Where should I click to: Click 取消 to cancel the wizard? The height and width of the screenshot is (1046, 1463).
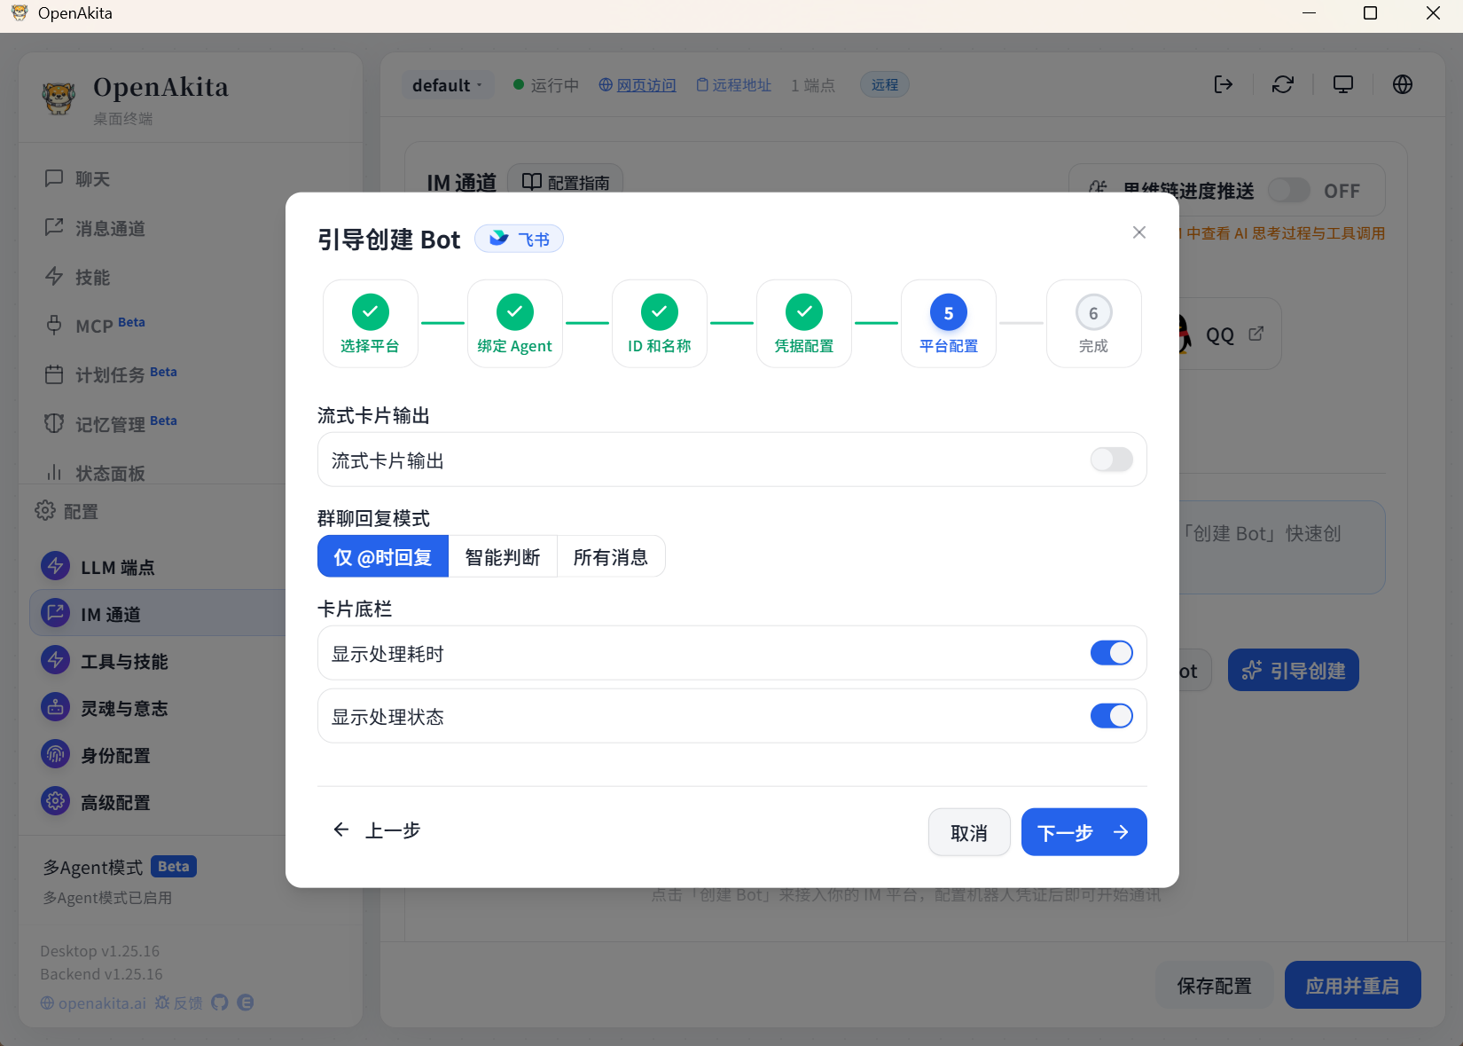969,832
